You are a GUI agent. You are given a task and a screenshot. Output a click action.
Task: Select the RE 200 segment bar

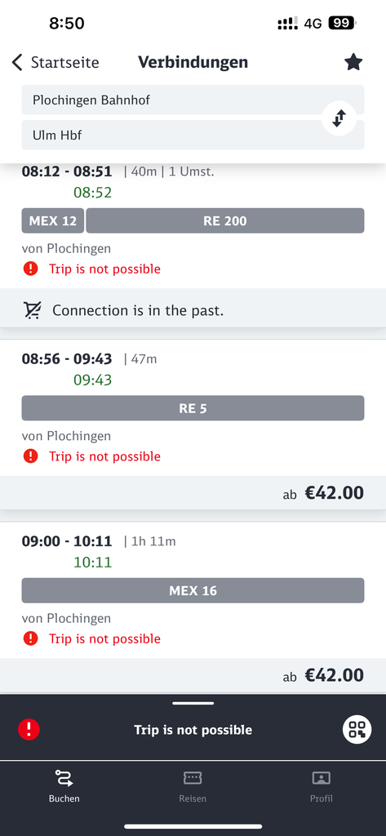[x=225, y=220]
